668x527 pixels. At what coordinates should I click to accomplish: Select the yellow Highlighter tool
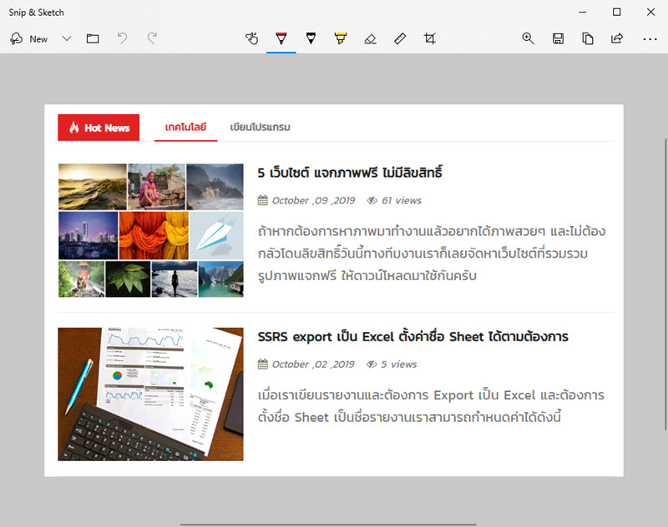(341, 38)
